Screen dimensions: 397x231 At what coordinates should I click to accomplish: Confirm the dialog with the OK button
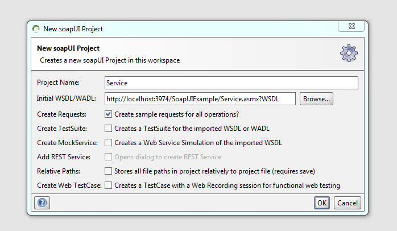pyautogui.click(x=322, y=203)
